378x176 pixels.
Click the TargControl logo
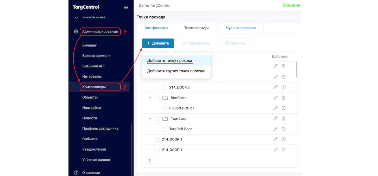pyautogui.click(x=86, y=7)
